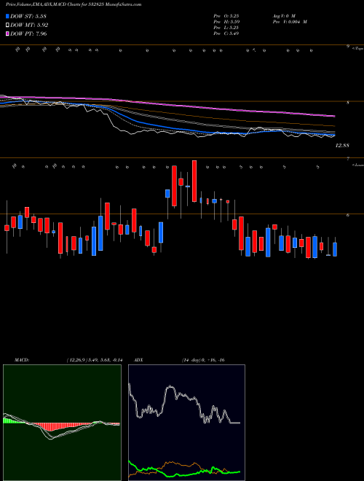Viewport: 364px width, 481px height.
Task: Click the '<Lows' marker label
Action: [357, 165]
